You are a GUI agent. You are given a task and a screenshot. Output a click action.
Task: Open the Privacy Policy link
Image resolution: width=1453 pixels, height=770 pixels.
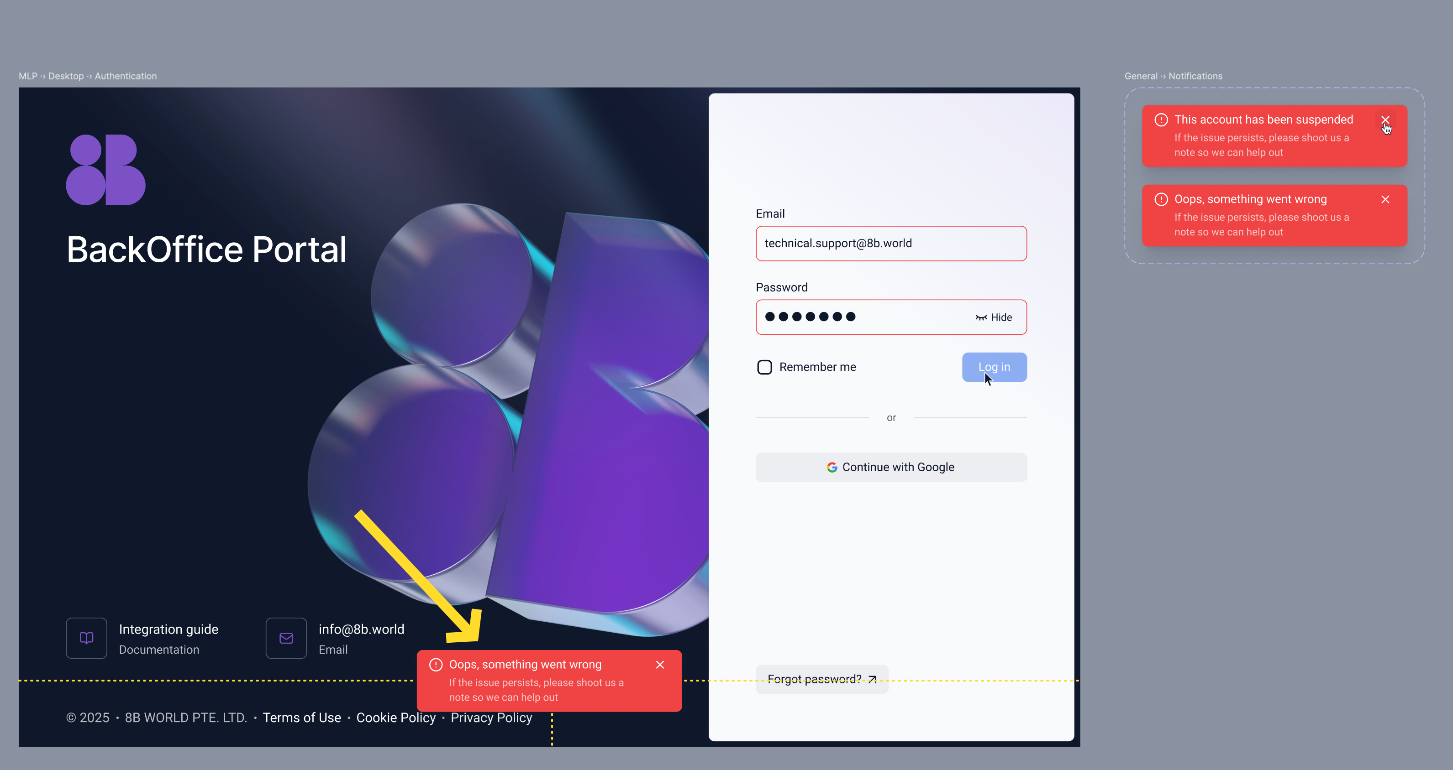click(491, 718)
